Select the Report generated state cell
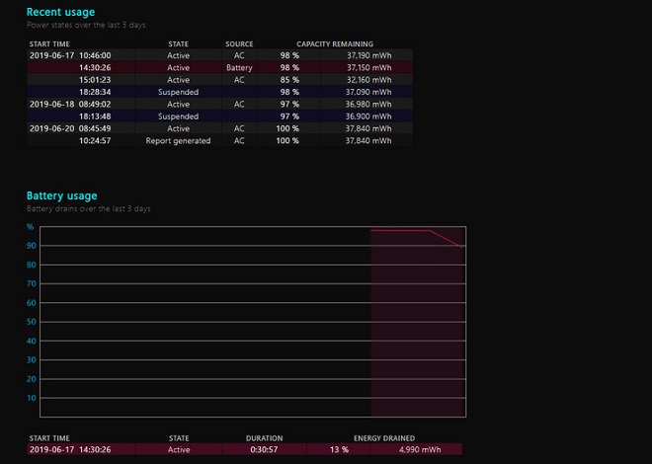The height and width of the screenshot is (464, 652). coord(178,140)
